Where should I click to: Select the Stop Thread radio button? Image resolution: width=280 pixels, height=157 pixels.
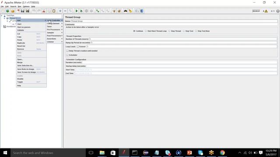click(x=169, y=31)
